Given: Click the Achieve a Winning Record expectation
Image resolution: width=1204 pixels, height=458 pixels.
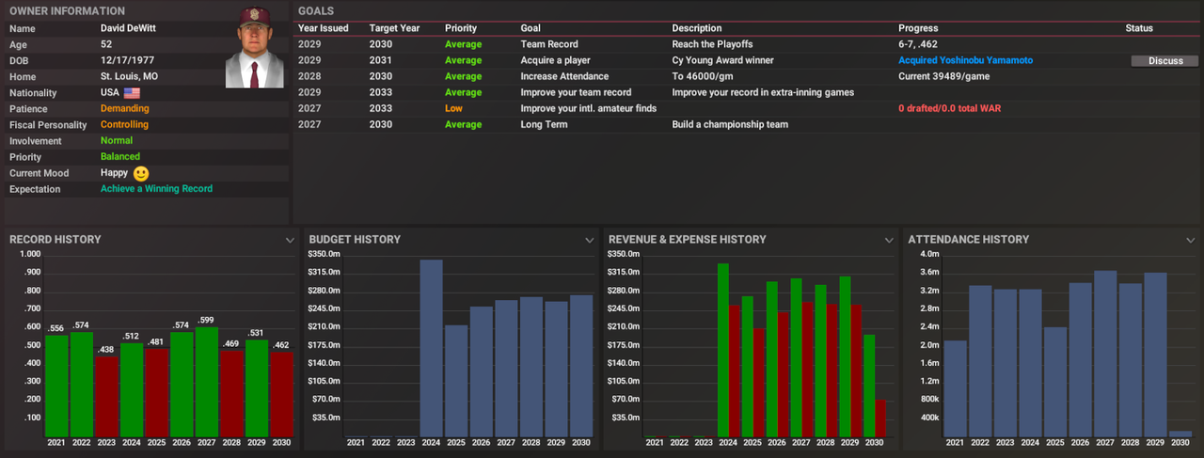Looking at the screenshot, I should pos(156,189).
